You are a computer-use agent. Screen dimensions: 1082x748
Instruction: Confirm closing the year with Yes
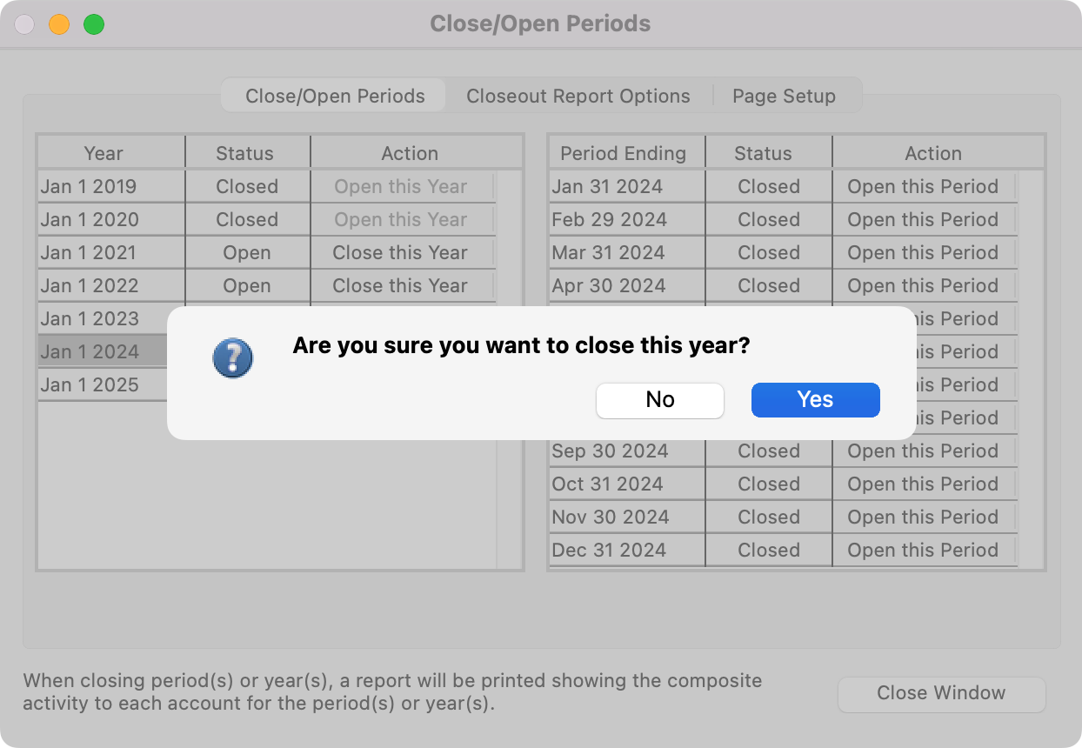tap(815, 400)
